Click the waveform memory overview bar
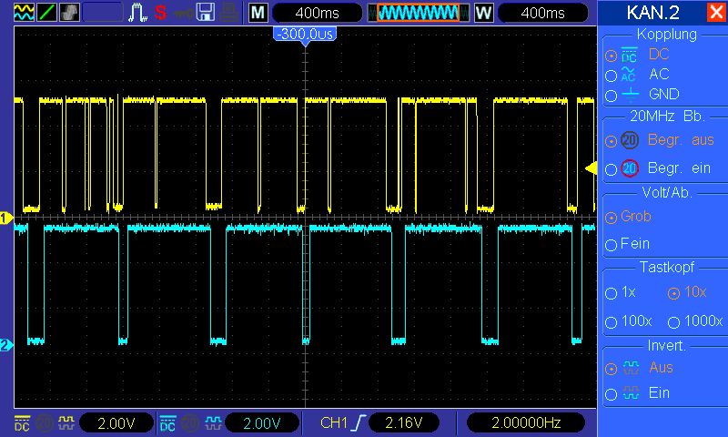Screen dimensions: 728x437 point(419,13)
